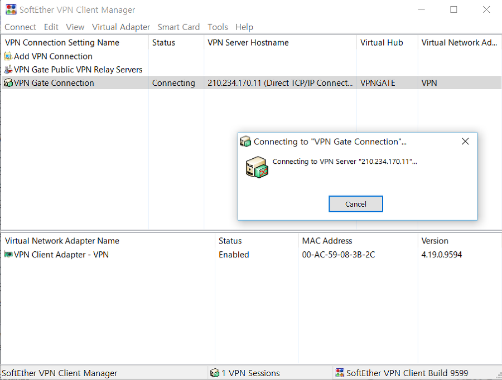Click the connecting dialog title icon

[245, 142]
